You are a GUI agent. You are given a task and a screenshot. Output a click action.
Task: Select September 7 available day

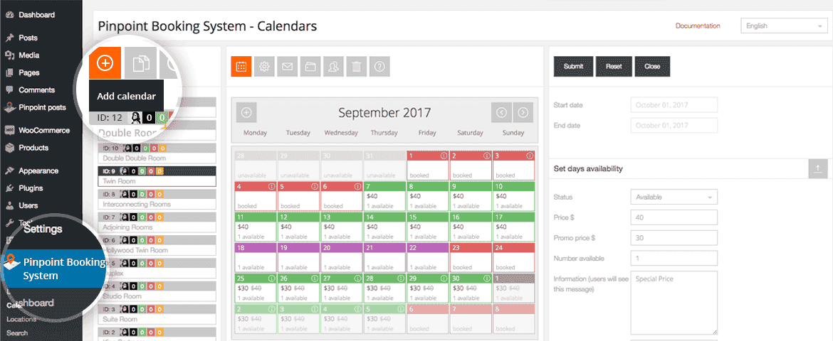click(384, 196)
